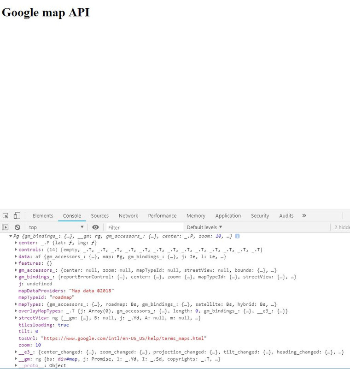
Task: Expand the controls array
Action: pos(16,250)
